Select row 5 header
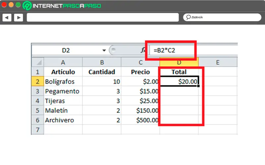Viewport: 265px width, 165px height. click(37, 111)
